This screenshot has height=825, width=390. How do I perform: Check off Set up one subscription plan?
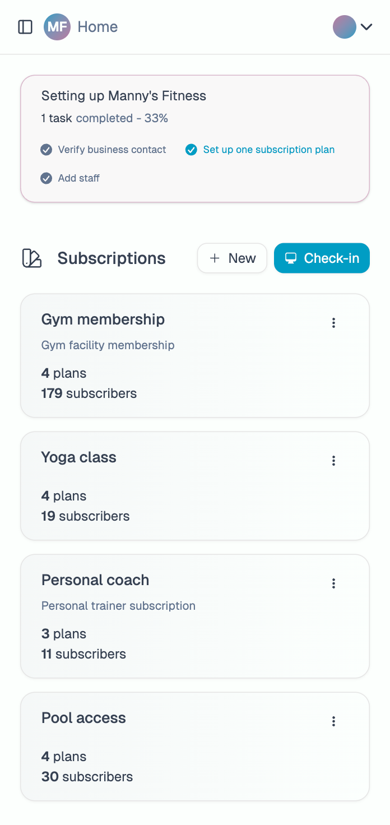191,150
